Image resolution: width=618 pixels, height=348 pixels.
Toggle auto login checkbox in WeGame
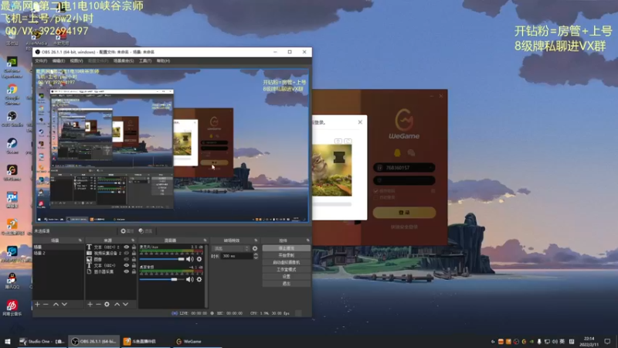tap(375, 197)
